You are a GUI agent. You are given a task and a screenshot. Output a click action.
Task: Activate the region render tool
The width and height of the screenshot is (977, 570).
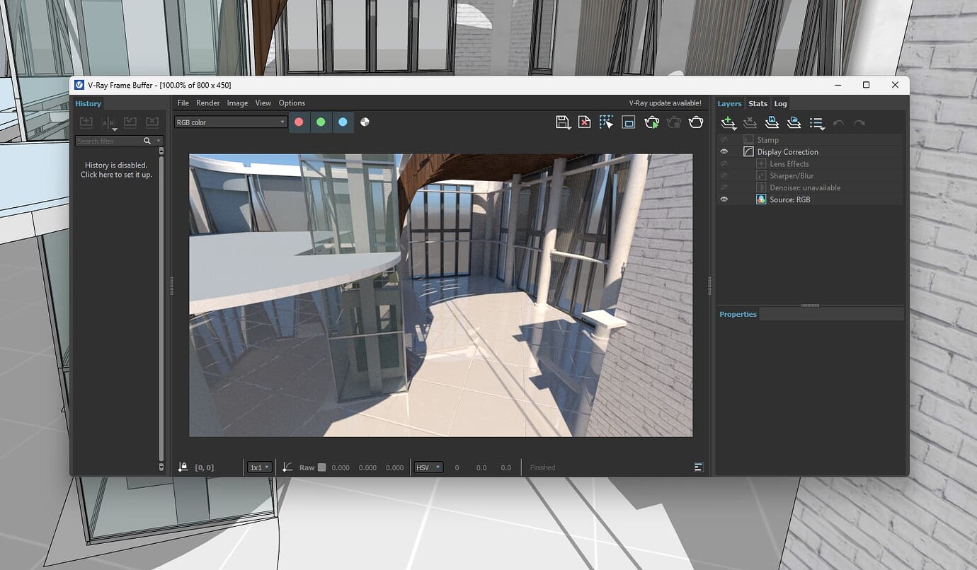click(606, 122)
